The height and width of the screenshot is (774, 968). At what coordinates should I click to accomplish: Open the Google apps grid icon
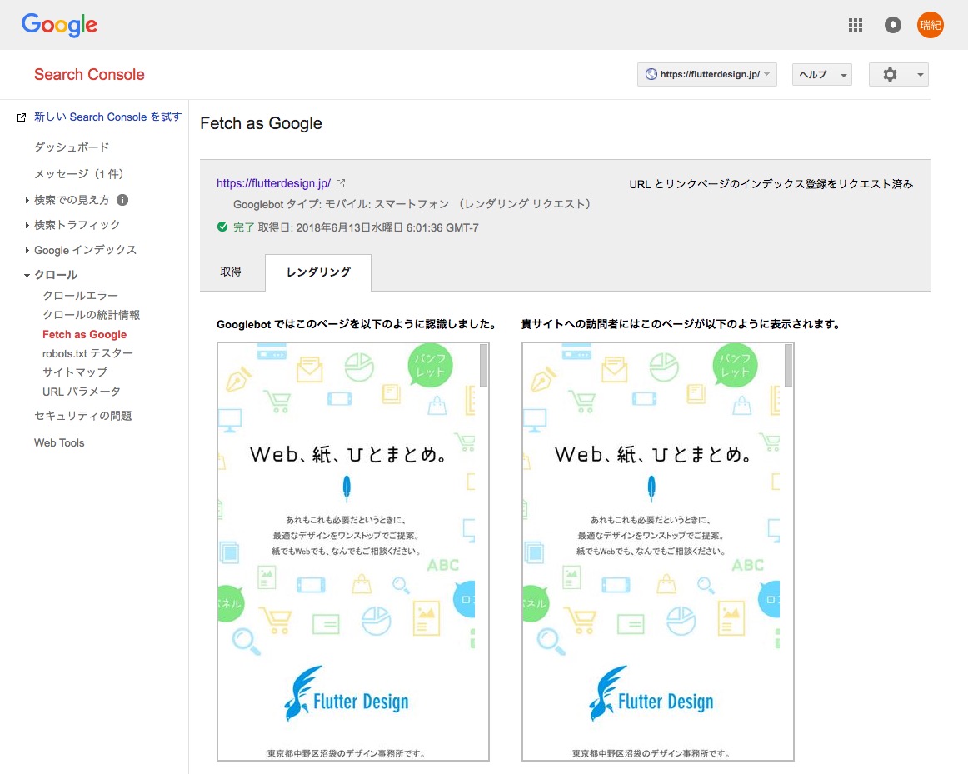855,25
